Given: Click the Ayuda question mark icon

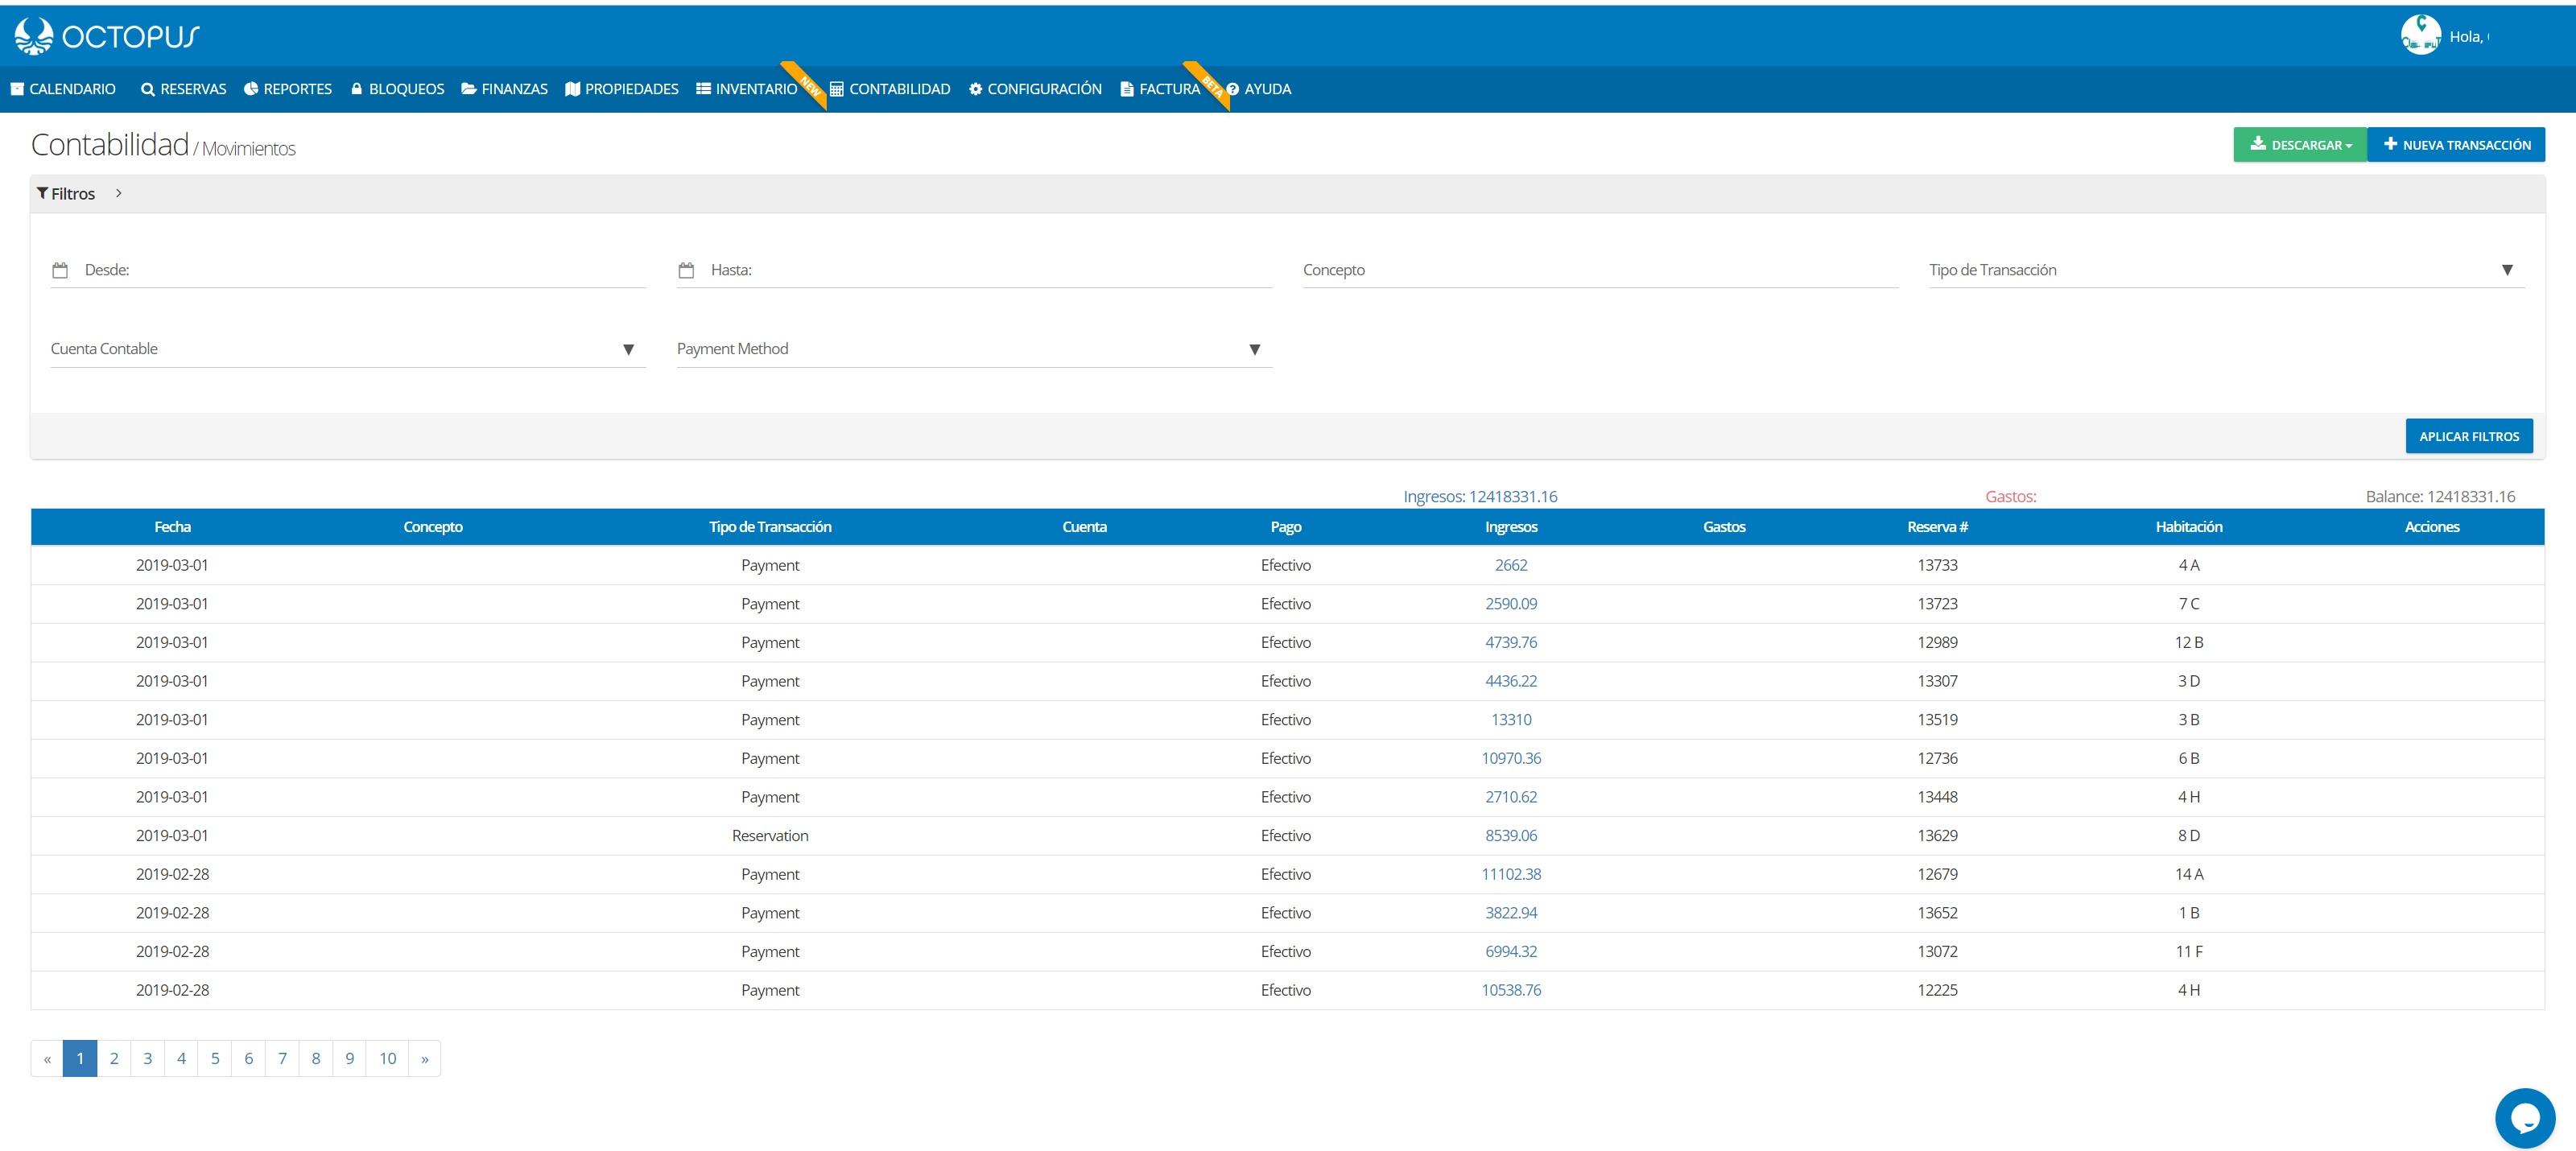Looking at the screenshot, I should pyautogui.click(x=1232, y=89).
